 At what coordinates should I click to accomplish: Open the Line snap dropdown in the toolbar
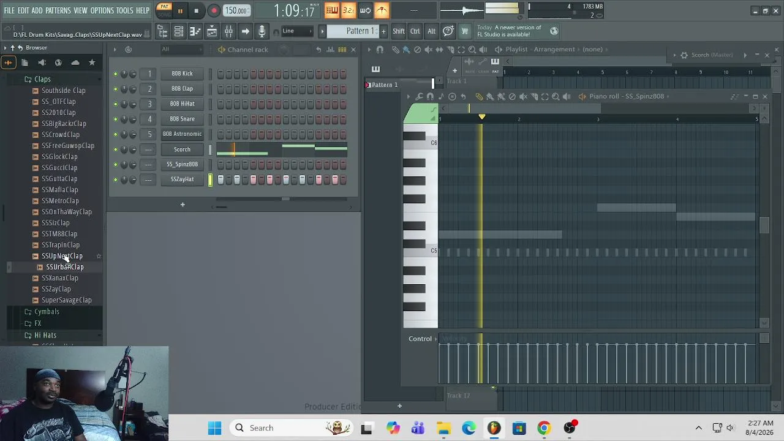pyautogui.click(x=298, y=31)
